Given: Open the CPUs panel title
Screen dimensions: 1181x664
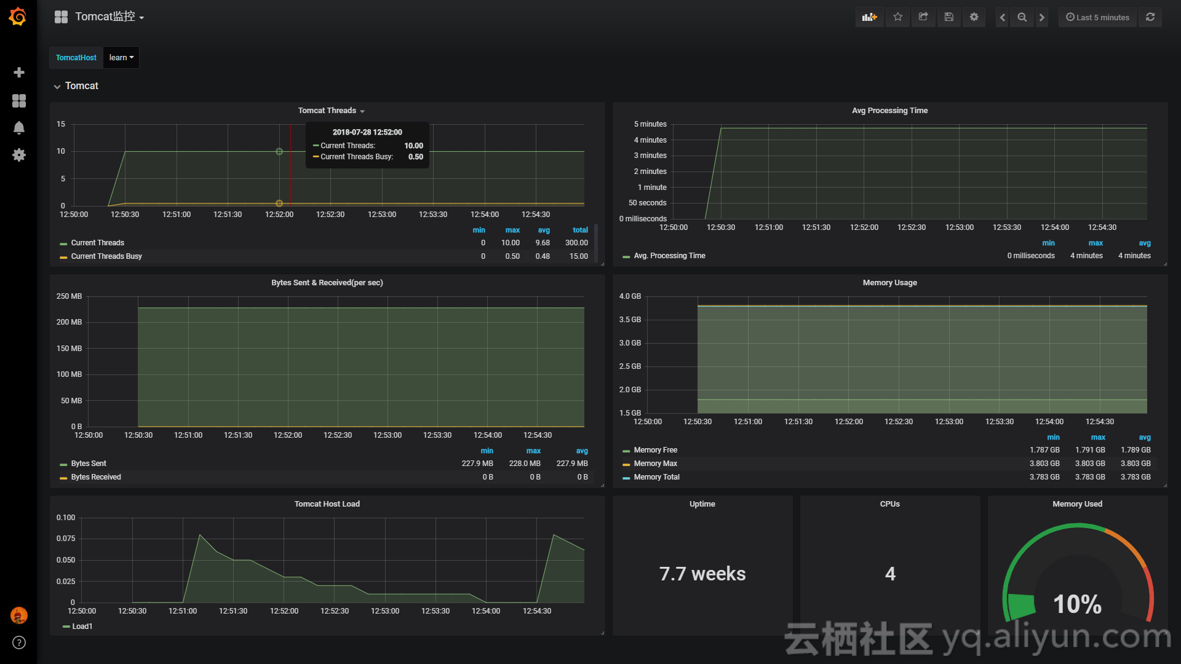Looking at the screenshot, I should tap(890, 504).
